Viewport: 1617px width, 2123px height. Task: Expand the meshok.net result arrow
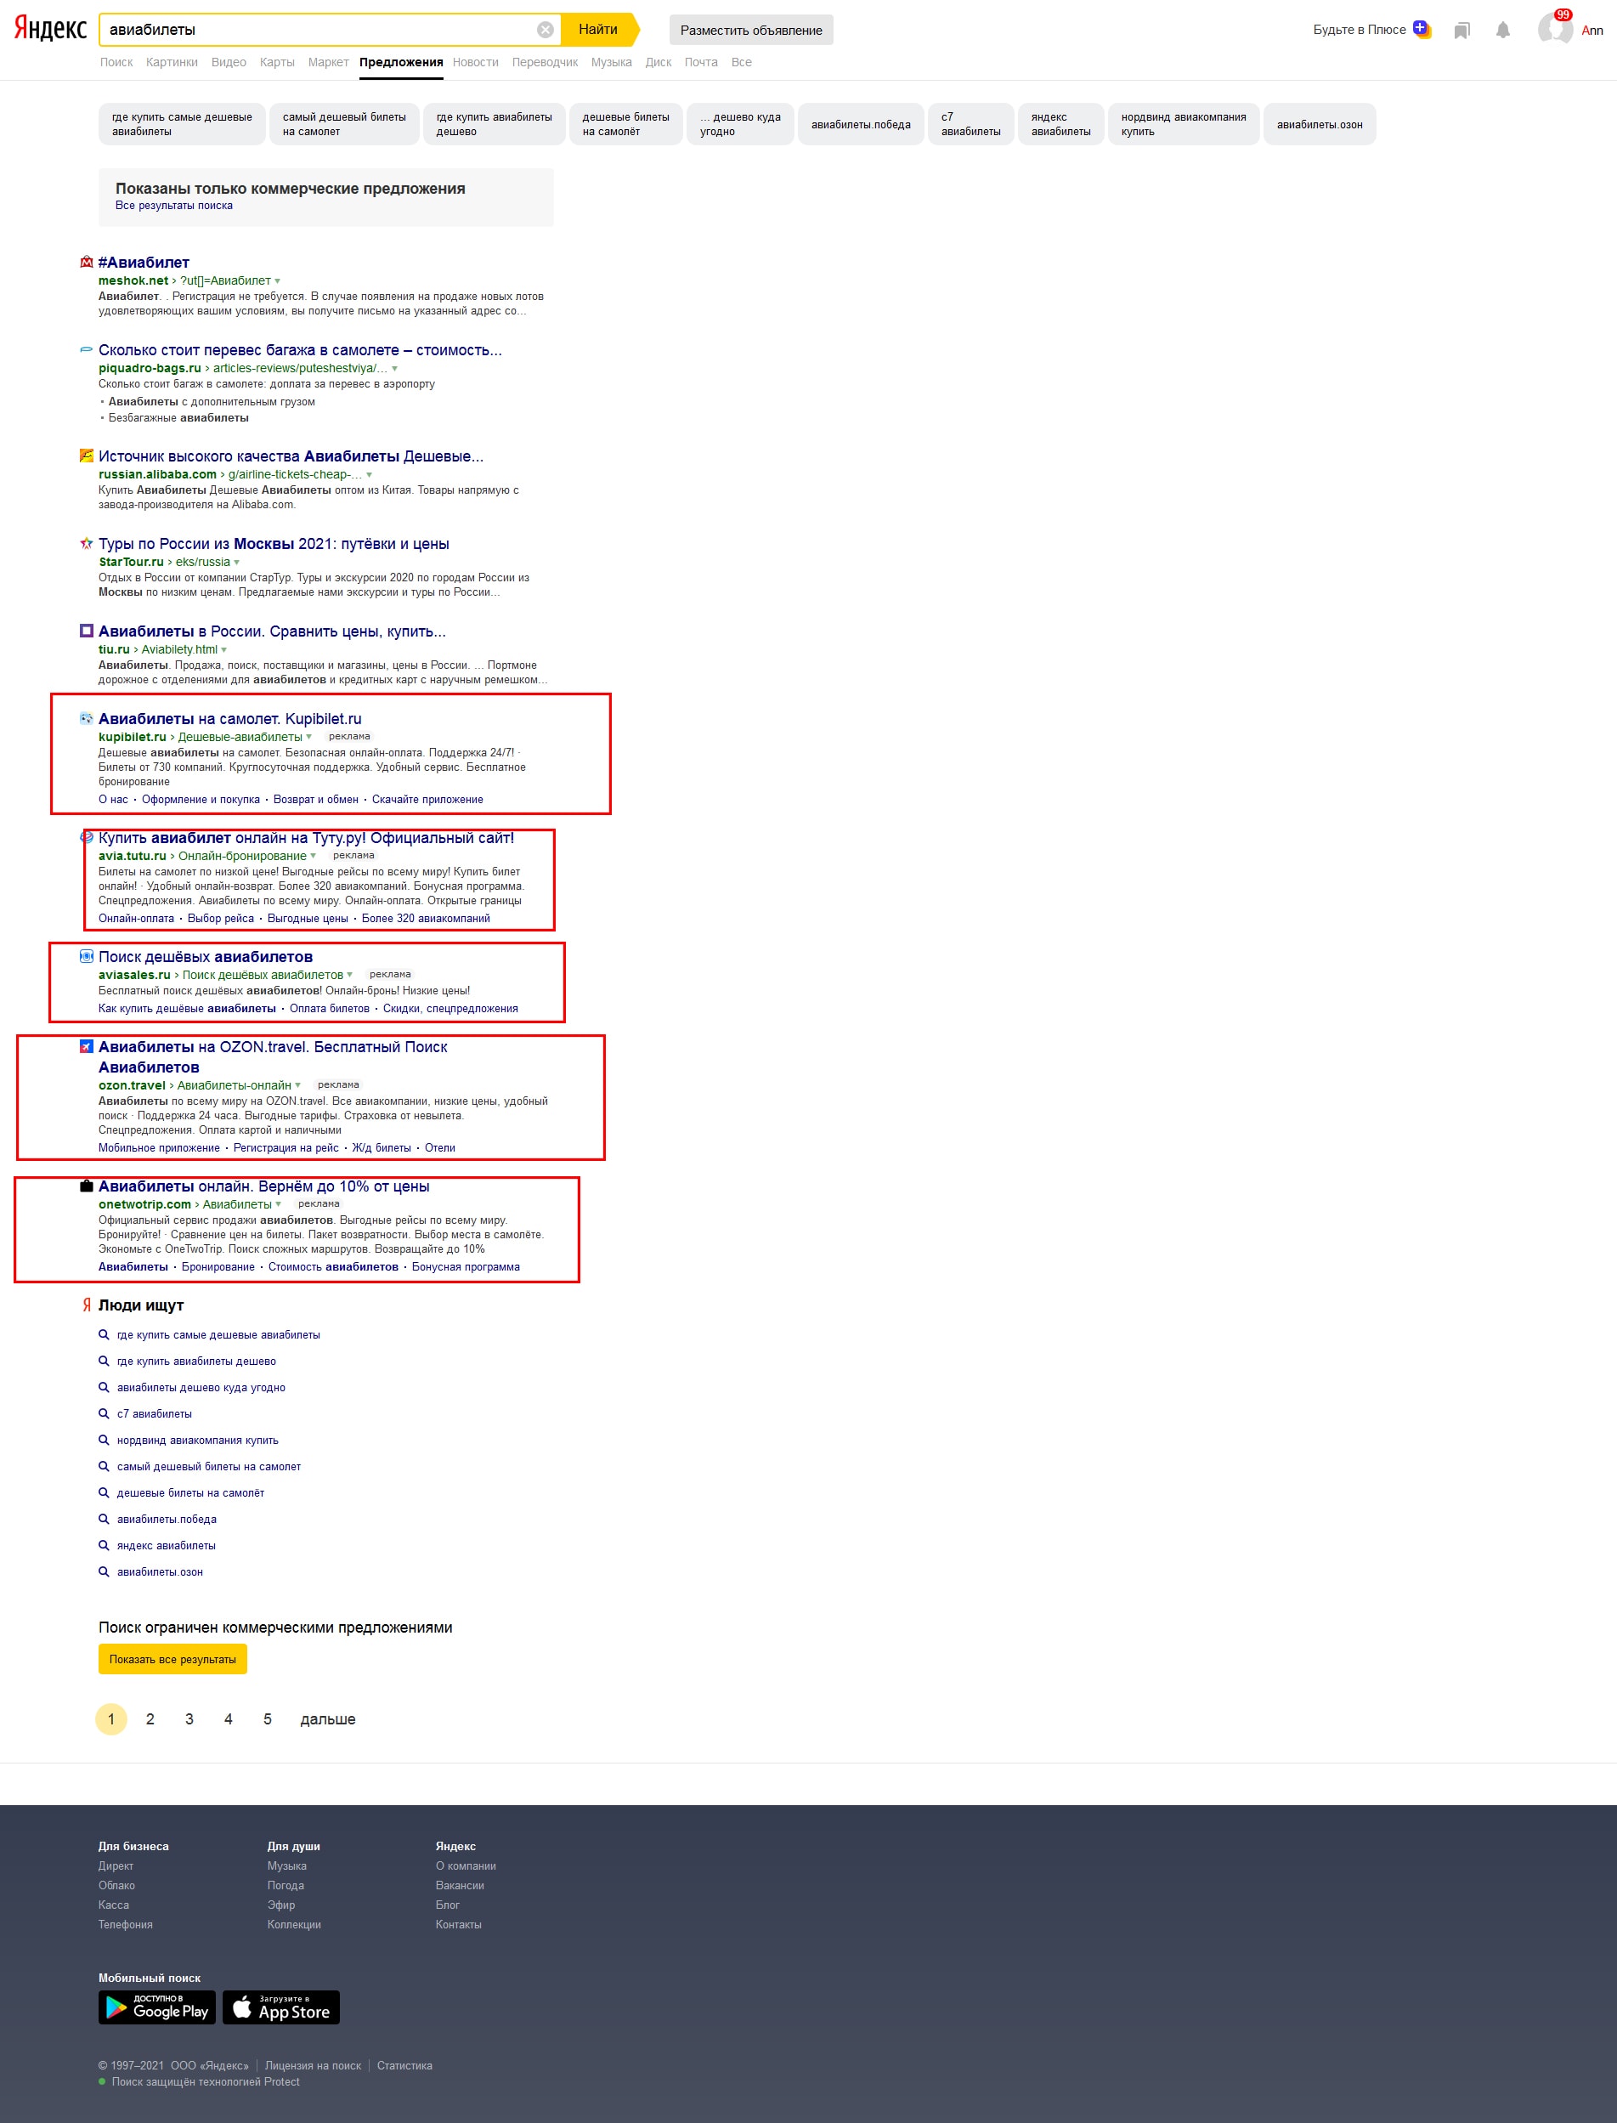click(x=277, y=281)
